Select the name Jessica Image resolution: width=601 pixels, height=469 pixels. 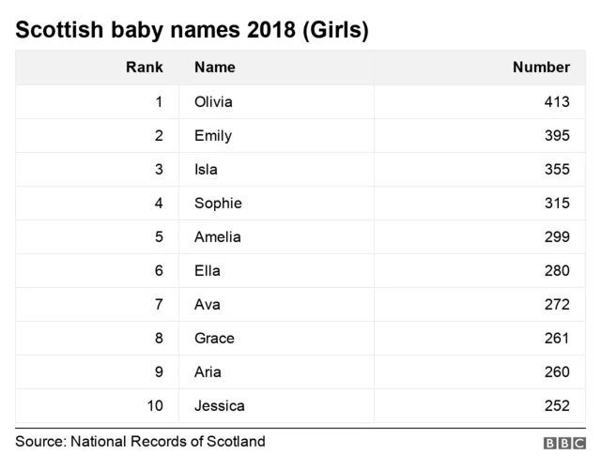tap(219, 405)
